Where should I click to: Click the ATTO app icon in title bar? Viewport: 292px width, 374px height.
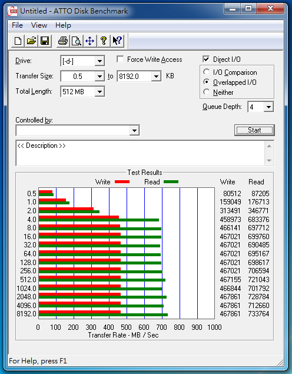(12, 11)
